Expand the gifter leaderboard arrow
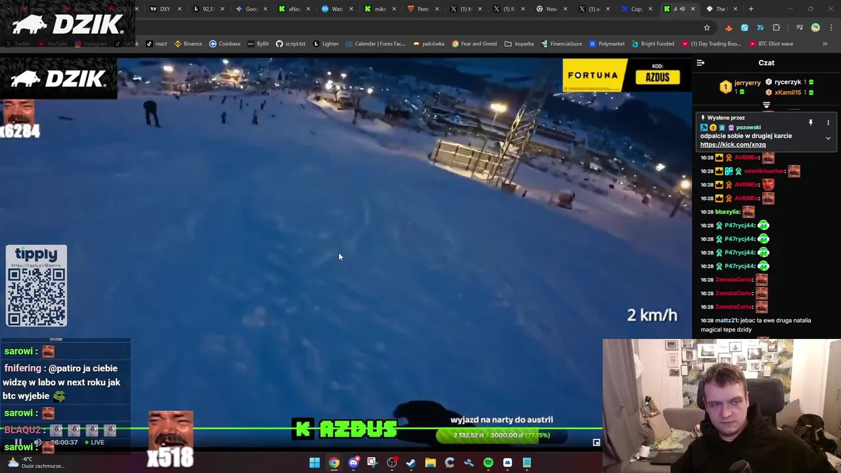Image resolution: width=841 pixels, height=473 pixels. point(766,105)
